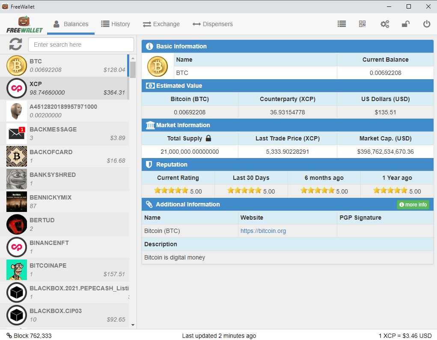Click the Estimated Value money icon
Image resolution: width=437 pixels, height=340 pixels.
pyautogui.click(x=150, y=86)
